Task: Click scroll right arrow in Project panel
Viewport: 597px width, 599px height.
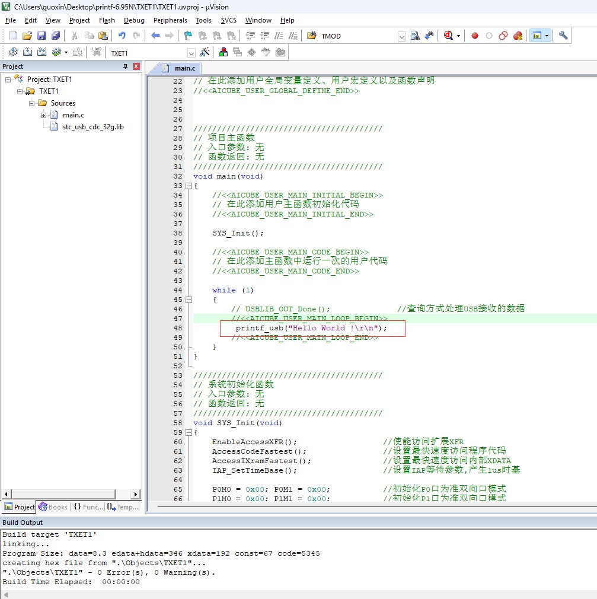Action: point(136,494)
